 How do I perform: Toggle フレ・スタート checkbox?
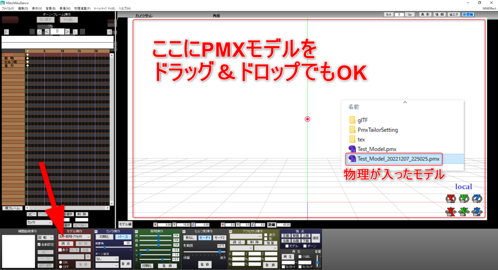coord(284,267)
